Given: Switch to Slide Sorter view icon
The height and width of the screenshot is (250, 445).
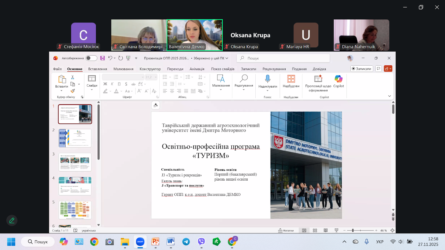Looking at the screenshot, I should click(315, 231).
